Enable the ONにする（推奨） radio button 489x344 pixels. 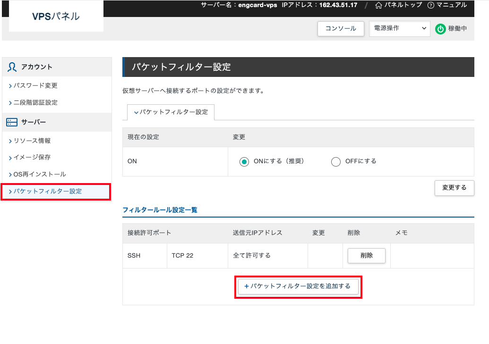(244, 161)
